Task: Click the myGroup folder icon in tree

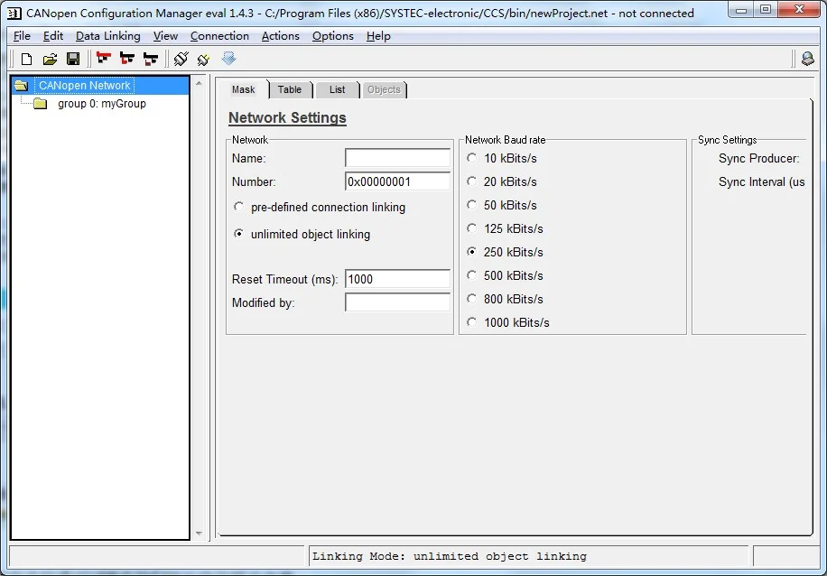Action: [x=40, y=104]
